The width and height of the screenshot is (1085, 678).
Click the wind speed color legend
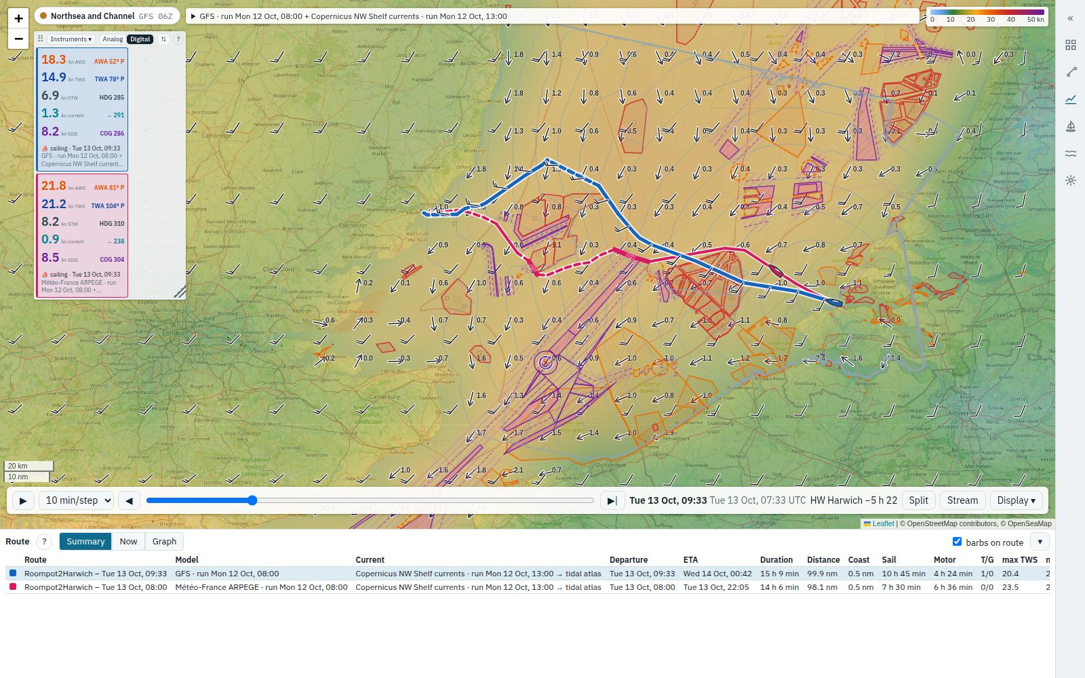pyautogui.click(x=987, y=16)
